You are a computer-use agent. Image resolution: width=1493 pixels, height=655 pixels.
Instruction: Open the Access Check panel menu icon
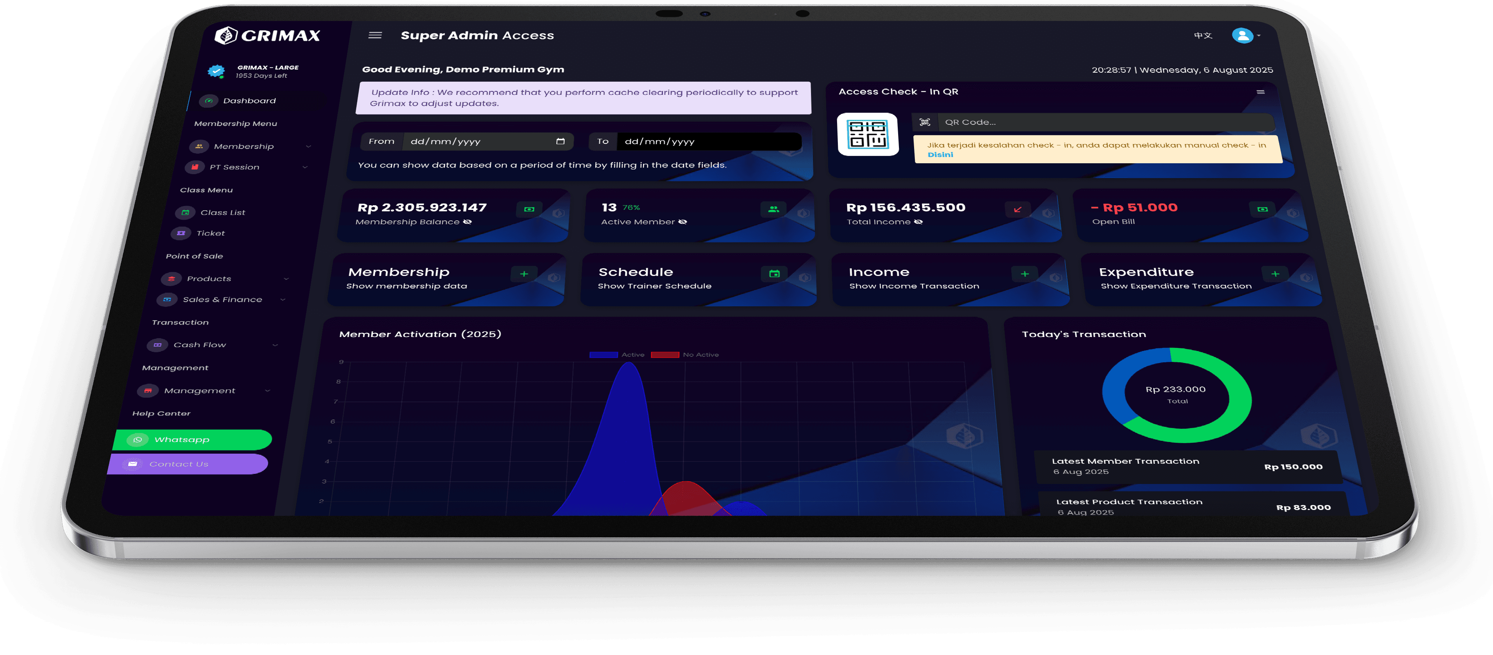[1260, 92]
